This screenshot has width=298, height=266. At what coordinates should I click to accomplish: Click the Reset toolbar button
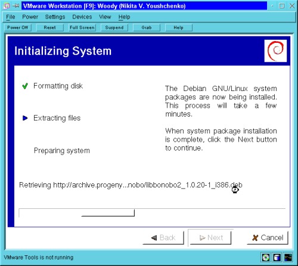pos(50,27)
